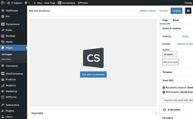This screenshot has width=193, height=119.
Task: Open All Pages submenu item
Action: tap(7, 54)
